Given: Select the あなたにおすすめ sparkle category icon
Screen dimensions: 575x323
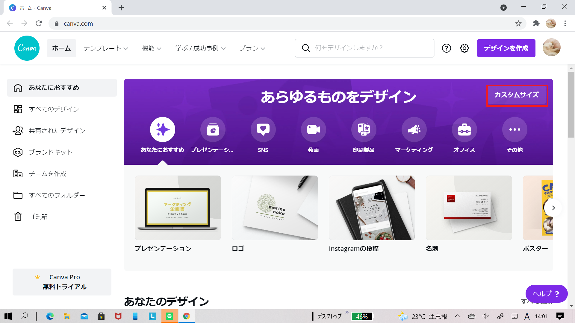Looking at the screenshot, I should (x=163, y=129).
